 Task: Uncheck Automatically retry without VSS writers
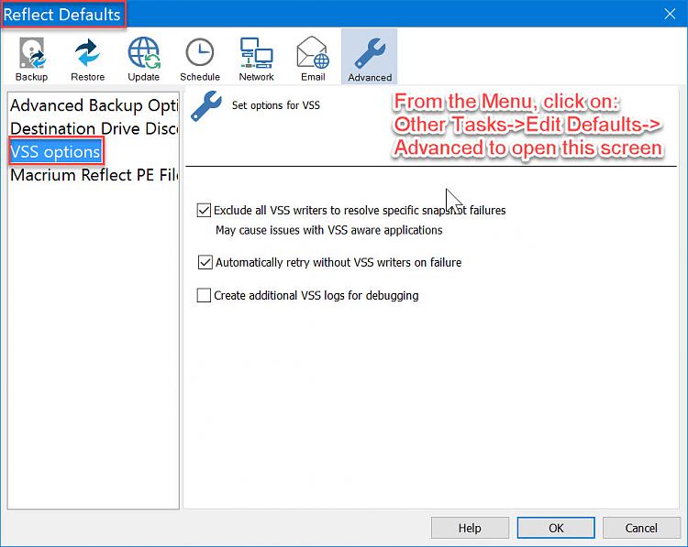click(x=205, y=262)
